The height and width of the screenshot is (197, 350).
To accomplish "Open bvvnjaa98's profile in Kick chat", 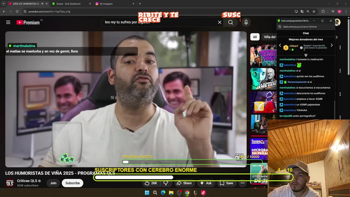I will click(x=286, y=116).
